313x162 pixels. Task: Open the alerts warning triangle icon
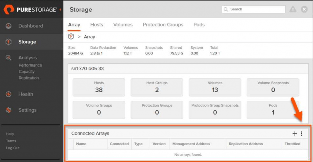(293, 9)
